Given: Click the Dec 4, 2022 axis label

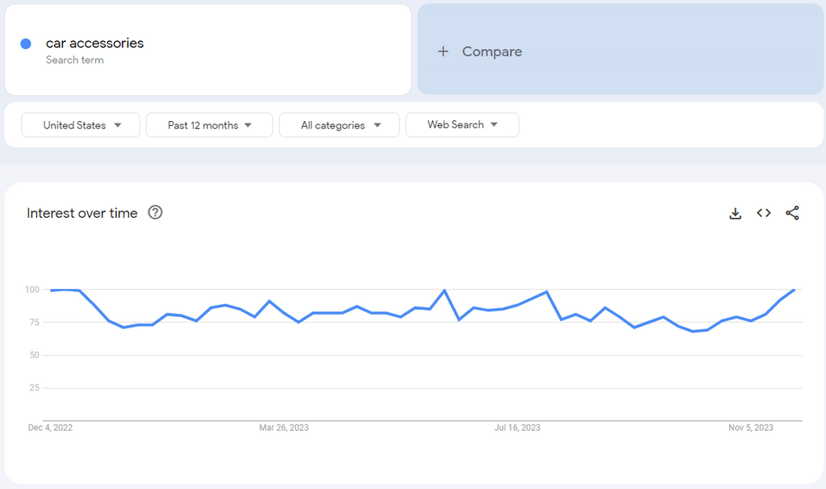Looking at the screenshot, I should coord(49,428).
